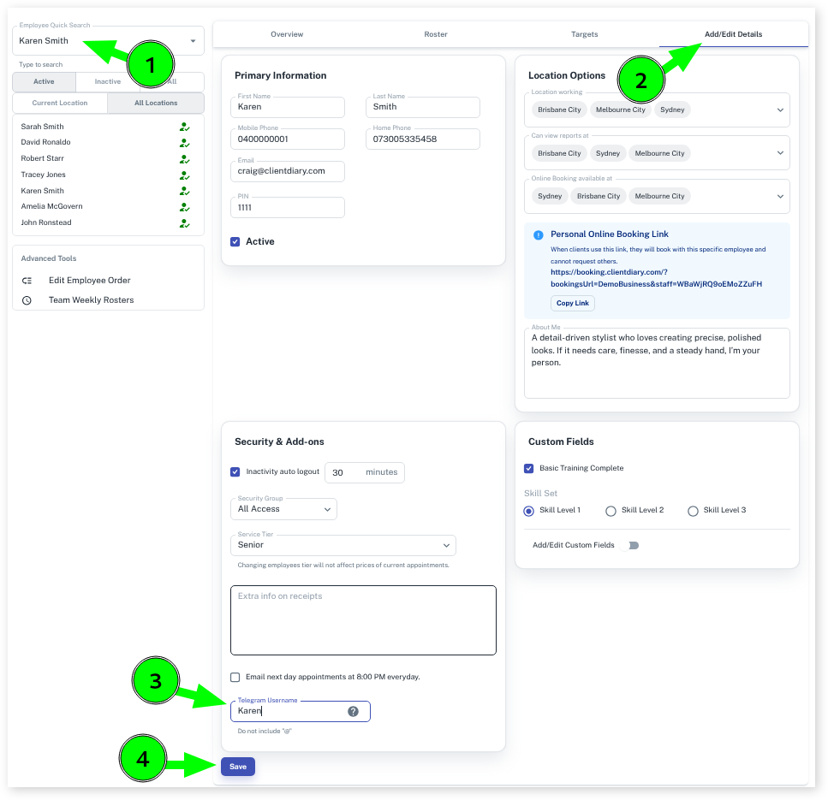Switch to the Roster tab
The height and width of the screenshot is (800, 828).
coord(436,34)
